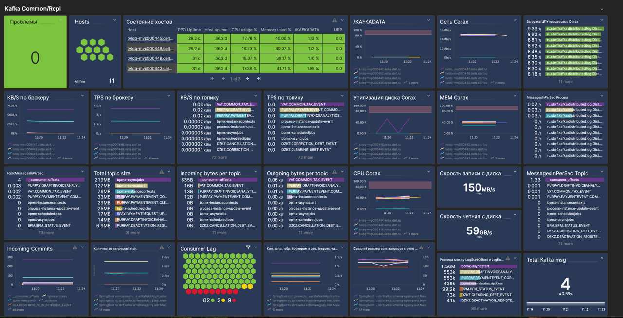Click the last-page arrow in Состояние хостов table

click(259, 78)
